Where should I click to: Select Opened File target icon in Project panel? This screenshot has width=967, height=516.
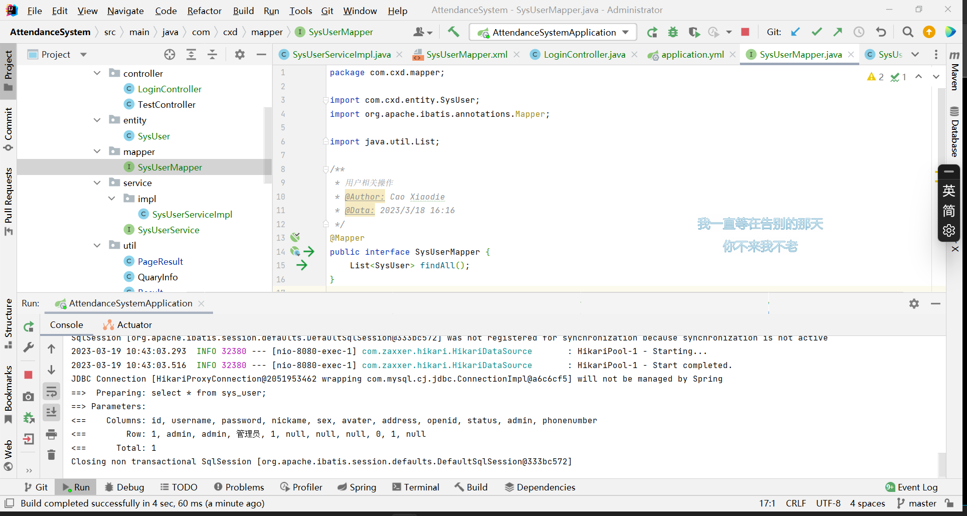pos(169,54)
